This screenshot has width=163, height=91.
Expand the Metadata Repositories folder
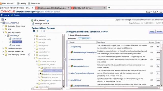[3, 51]
